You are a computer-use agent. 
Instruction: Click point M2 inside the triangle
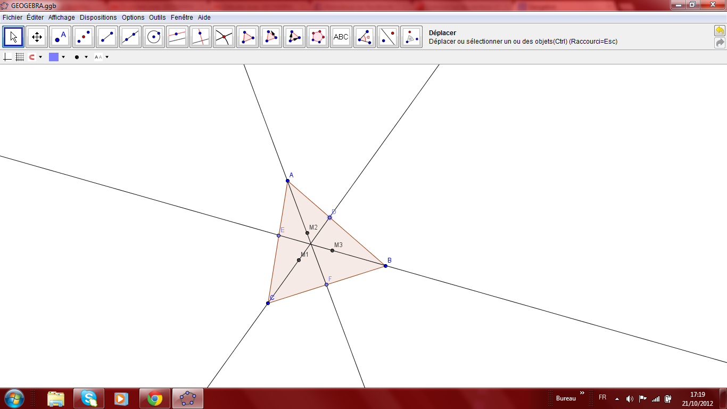tap(307, 233)
